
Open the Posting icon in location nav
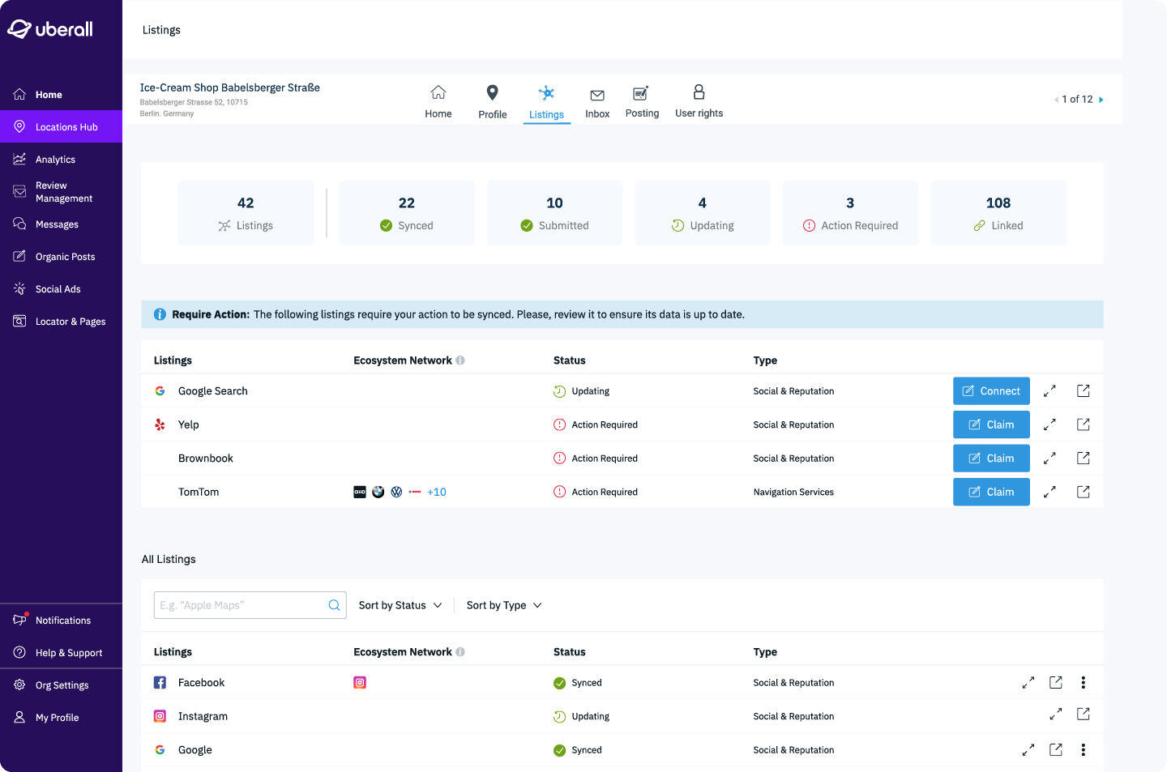[641, 94]
